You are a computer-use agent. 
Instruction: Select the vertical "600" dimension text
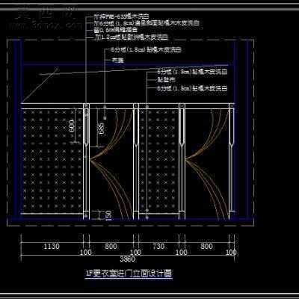(72, 126)
